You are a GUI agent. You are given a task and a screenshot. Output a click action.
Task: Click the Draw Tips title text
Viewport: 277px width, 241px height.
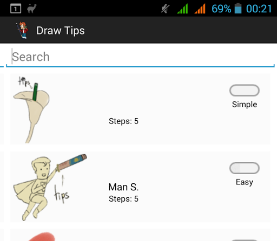coord(61,31)
